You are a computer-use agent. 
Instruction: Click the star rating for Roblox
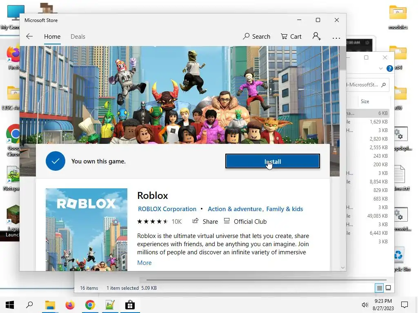[x=153, y=221]
